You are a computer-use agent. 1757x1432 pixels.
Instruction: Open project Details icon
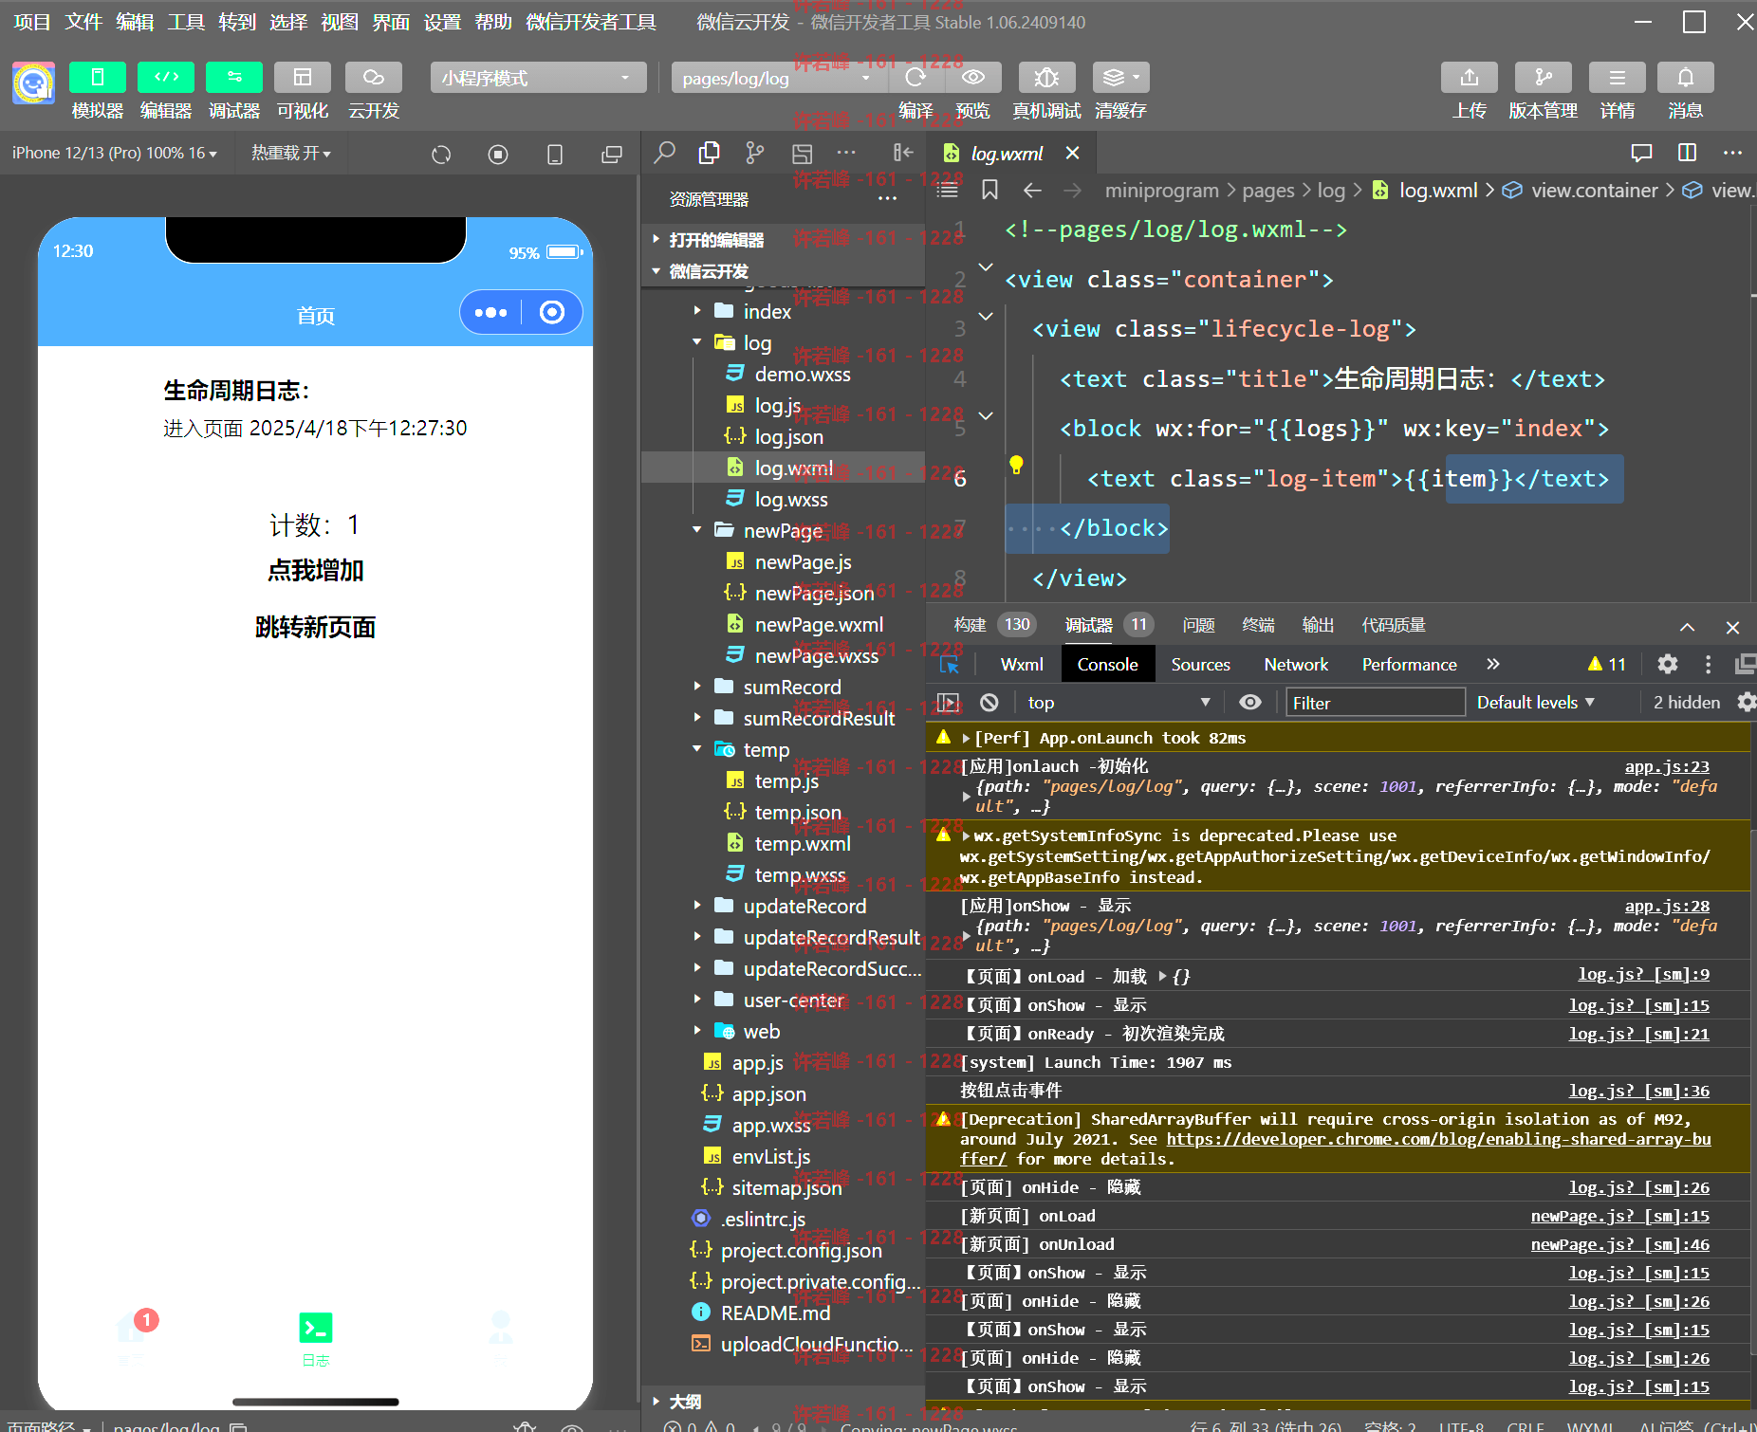pos(1618,77)
